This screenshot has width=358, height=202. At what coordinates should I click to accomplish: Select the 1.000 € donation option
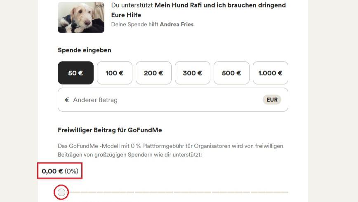pyautogui.click(x=270, y=73)
